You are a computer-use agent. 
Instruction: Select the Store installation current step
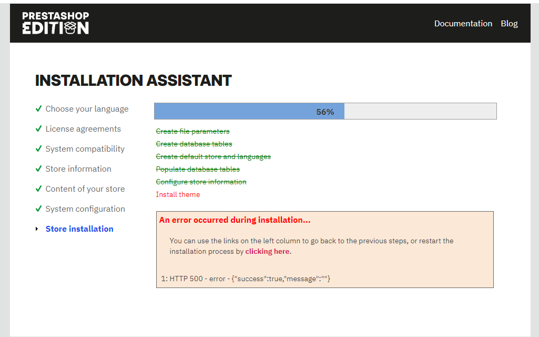click(x=79, y=229)
